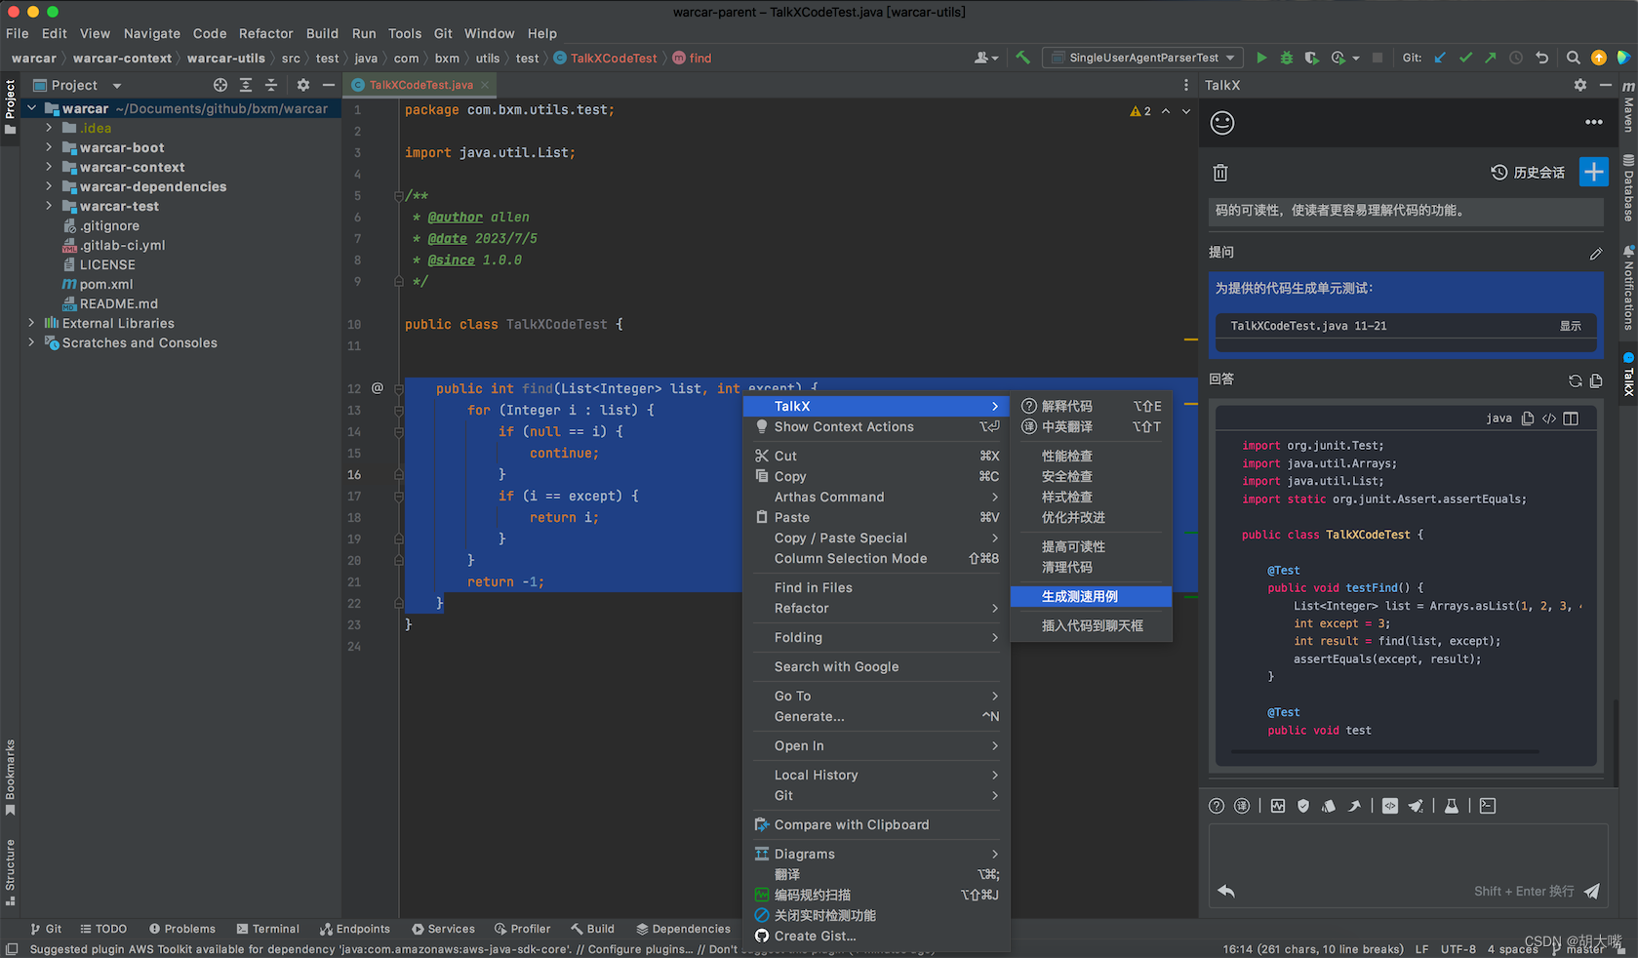Click the Git branch master in the status bar
The width and height of the screenshot is (1638, 958).
click(x=1577, y=949)
